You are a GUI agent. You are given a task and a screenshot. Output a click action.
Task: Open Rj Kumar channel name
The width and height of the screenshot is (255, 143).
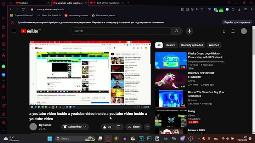[x=45, y=125]
